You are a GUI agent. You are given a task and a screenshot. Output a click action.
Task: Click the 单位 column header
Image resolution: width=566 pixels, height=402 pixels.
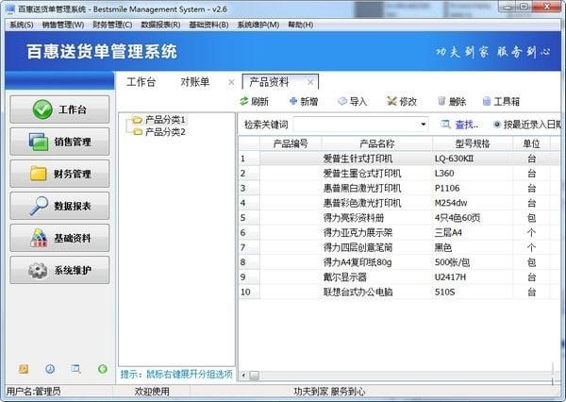point(531,143)
